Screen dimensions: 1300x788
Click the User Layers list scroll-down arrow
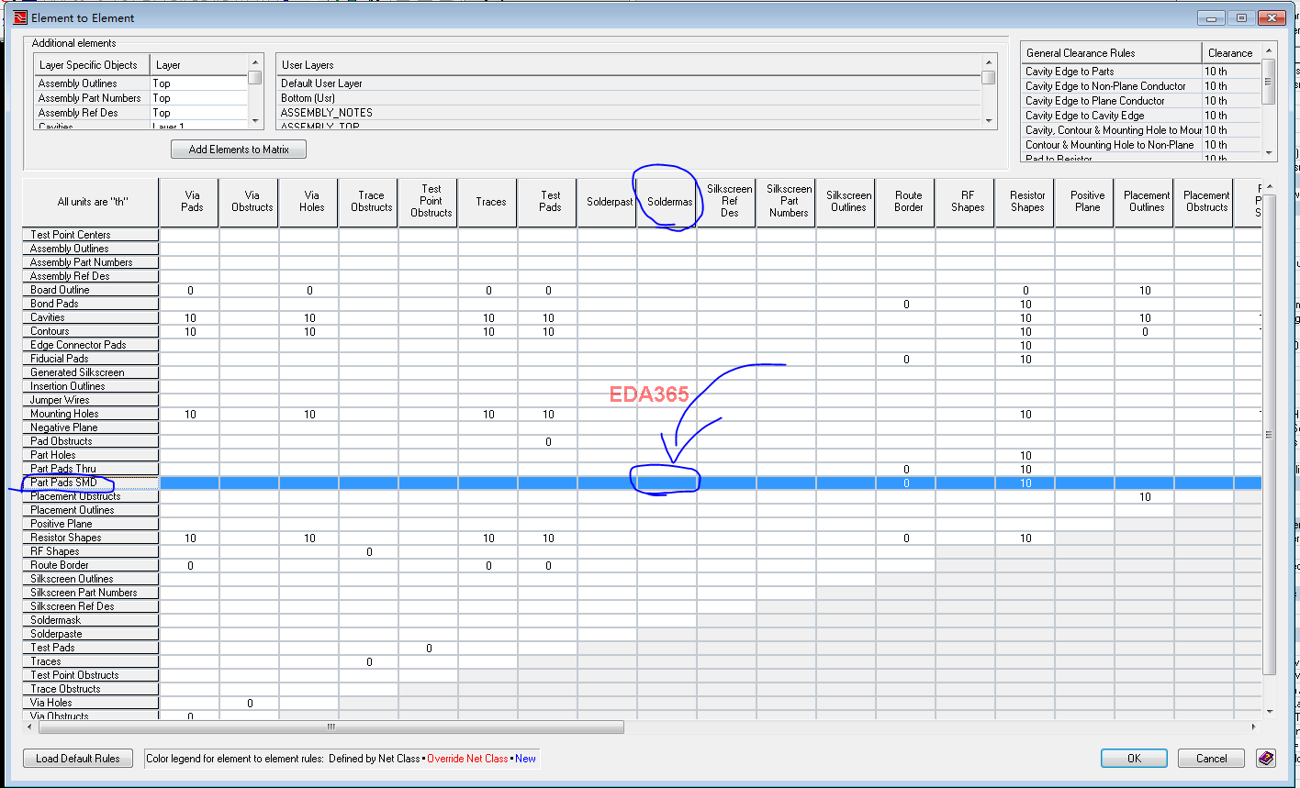(989, 120)
